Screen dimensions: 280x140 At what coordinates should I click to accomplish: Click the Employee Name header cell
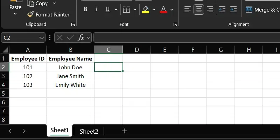71,58
